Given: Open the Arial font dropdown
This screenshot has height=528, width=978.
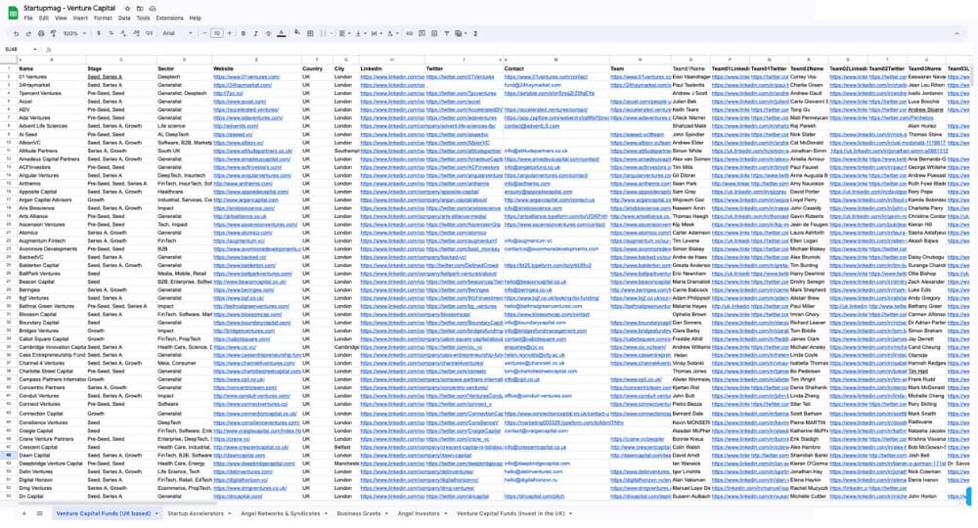Looking at the screenshot, I should 177,33.
